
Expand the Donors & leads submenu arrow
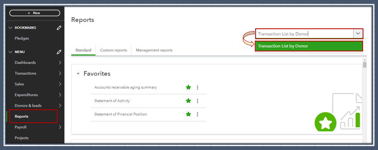pos(60,105)
